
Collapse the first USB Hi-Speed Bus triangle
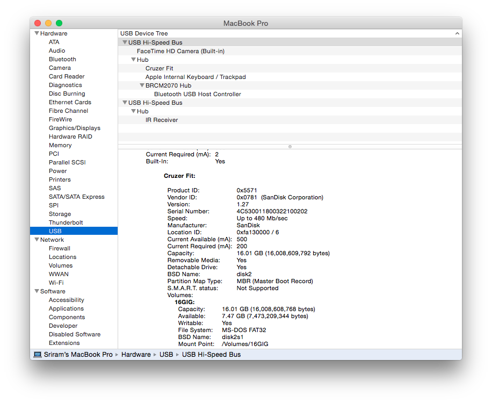tap(125, 42)
